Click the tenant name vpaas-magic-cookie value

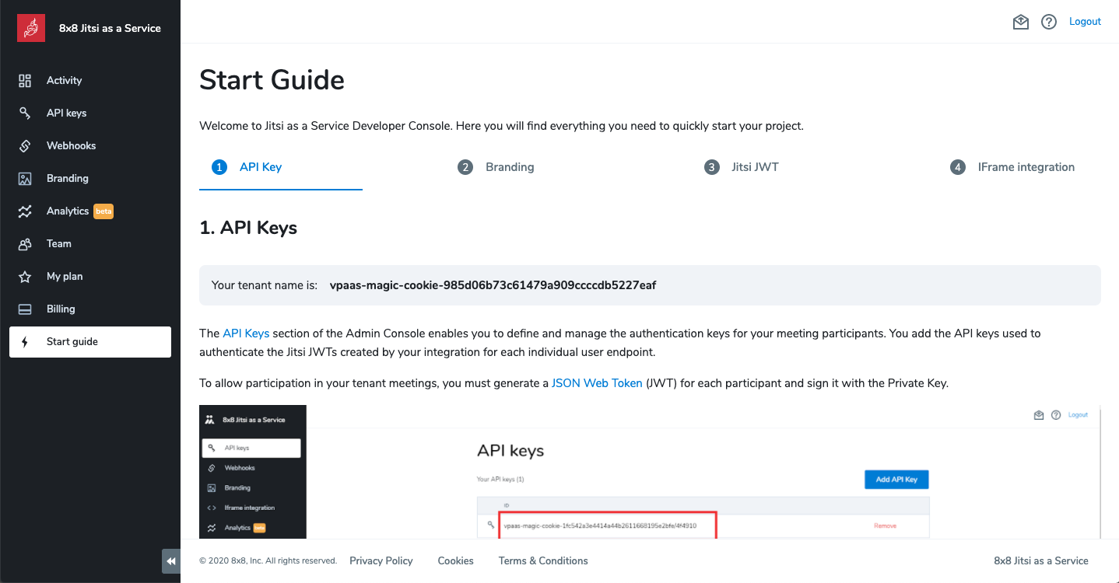point(493,285)
